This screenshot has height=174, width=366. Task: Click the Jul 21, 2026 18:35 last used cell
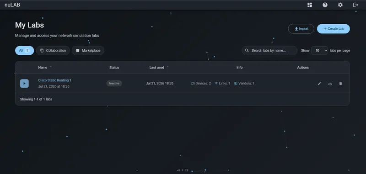click(160, 84)
